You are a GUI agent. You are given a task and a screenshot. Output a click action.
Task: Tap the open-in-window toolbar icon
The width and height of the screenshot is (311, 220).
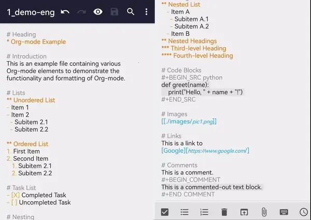point(244,212)
